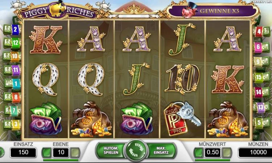Click the Autom. Spielen button
272x163 pixels.
point(111,150)
